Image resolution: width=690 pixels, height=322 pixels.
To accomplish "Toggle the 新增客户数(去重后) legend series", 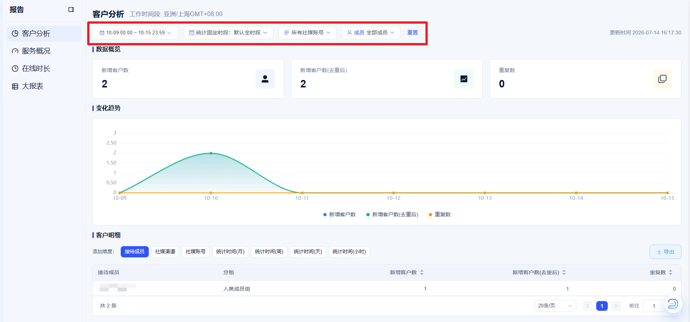I will [392, 214].
